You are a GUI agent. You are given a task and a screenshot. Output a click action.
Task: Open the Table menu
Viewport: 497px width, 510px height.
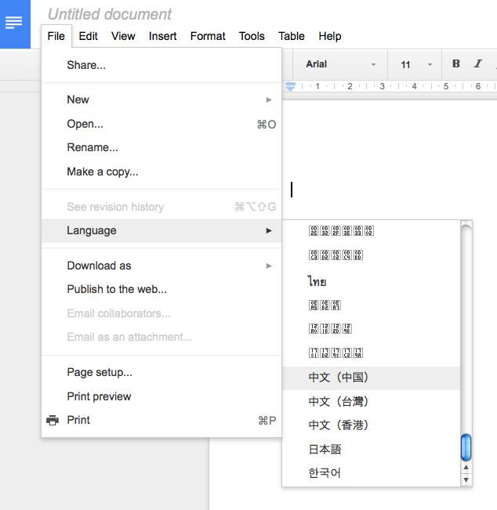[292, 36]
